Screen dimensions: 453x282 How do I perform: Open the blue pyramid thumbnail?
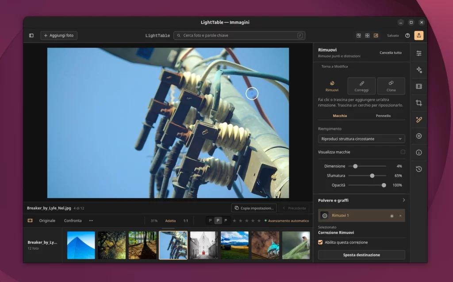coord(81,245)
